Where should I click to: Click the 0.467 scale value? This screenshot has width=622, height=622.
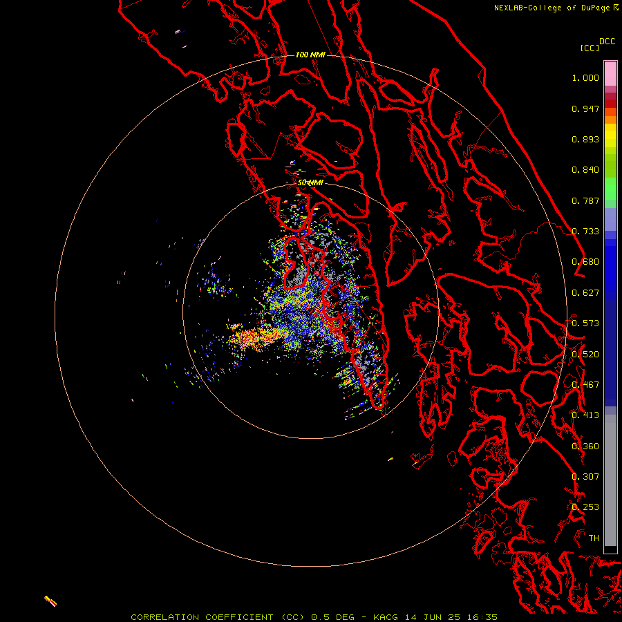pyautogui.click(x=585, y=385)
